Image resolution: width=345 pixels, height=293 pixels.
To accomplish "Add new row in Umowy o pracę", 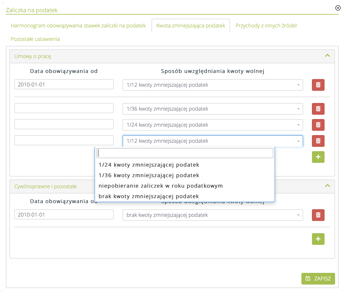I will click(x=318, y=157).
